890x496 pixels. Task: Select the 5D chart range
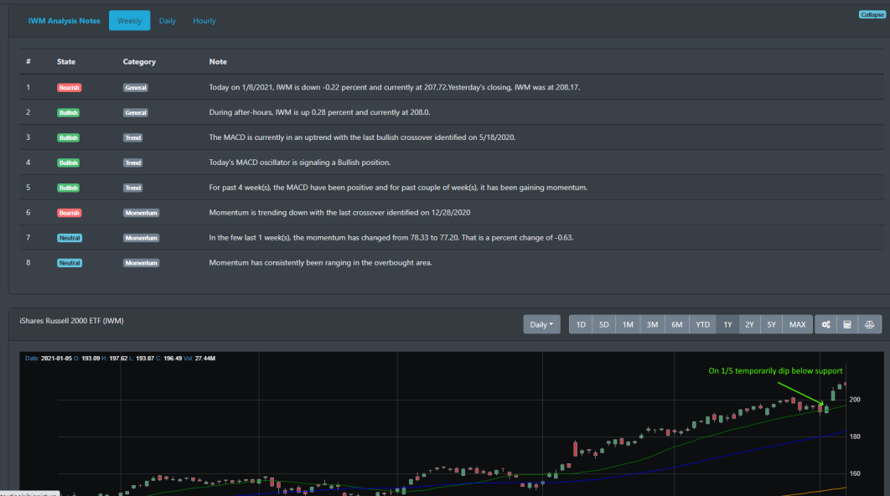pyautogui.click(x=604, y=324)
